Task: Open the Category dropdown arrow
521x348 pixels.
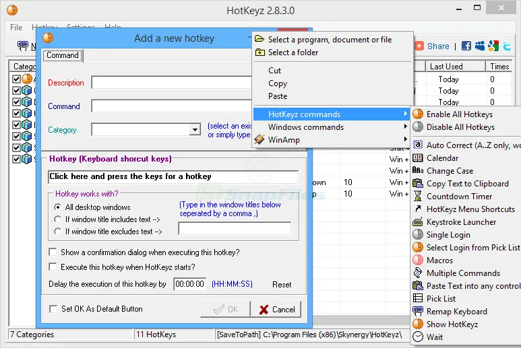Action: click(x=195, y=129)
